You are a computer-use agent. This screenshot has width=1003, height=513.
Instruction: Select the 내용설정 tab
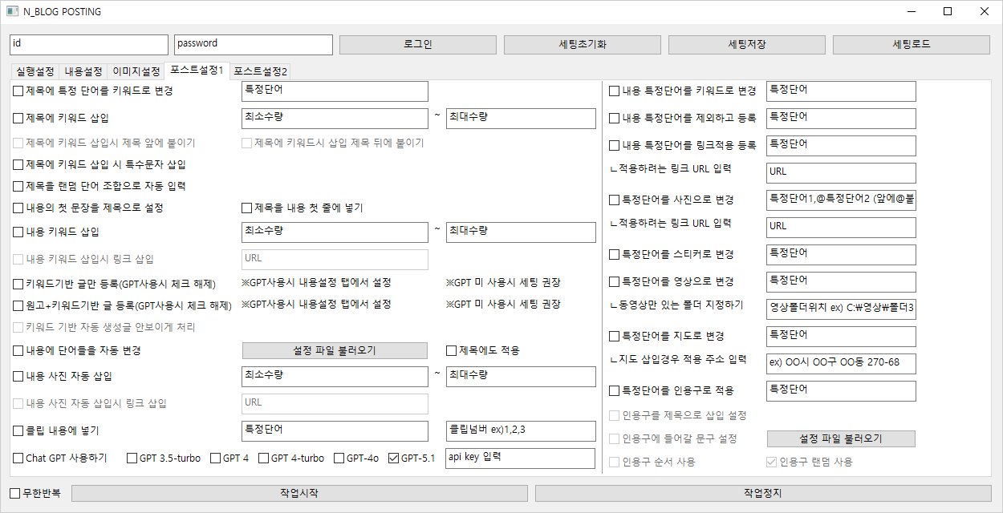[x=83, y=71]
